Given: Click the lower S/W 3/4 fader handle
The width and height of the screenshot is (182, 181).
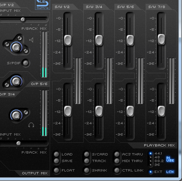Looking at the screenshot, I should [99, 112].
